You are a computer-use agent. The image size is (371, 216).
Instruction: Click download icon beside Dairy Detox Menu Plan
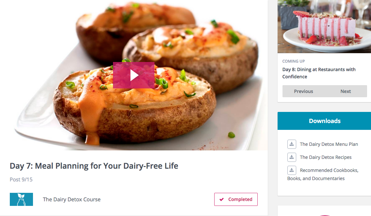click(292, 144)
